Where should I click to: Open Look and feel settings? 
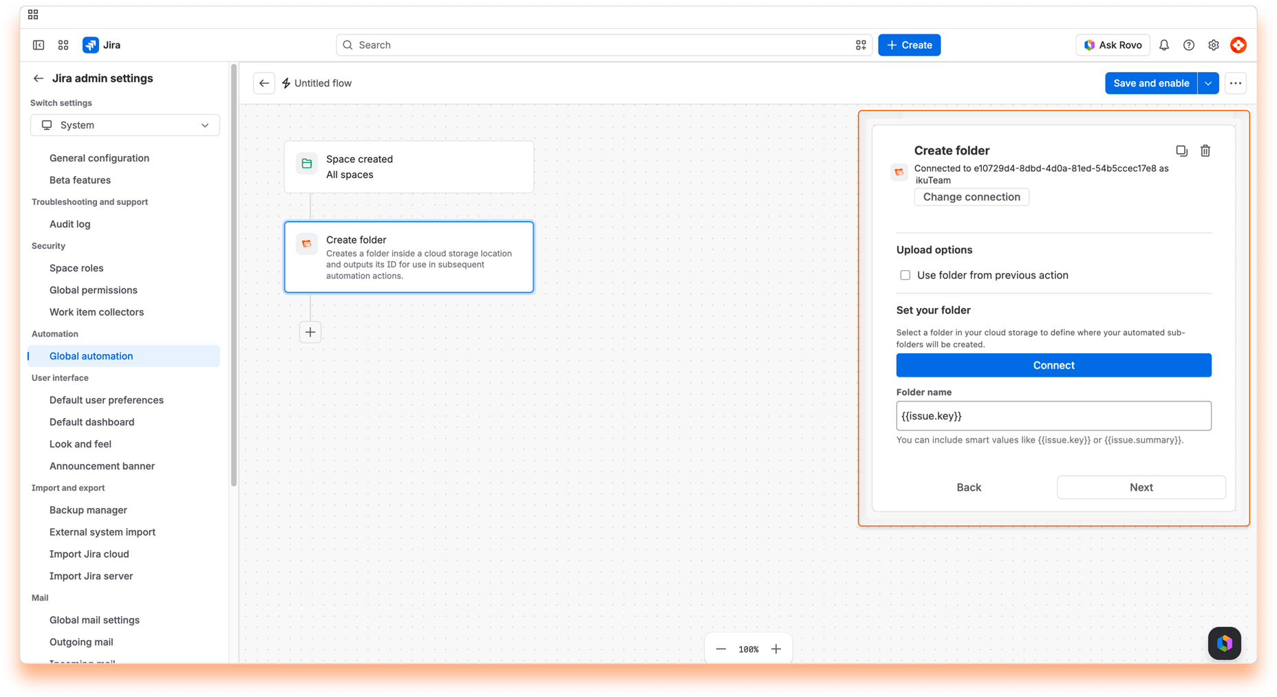click(x=81, y=444)
